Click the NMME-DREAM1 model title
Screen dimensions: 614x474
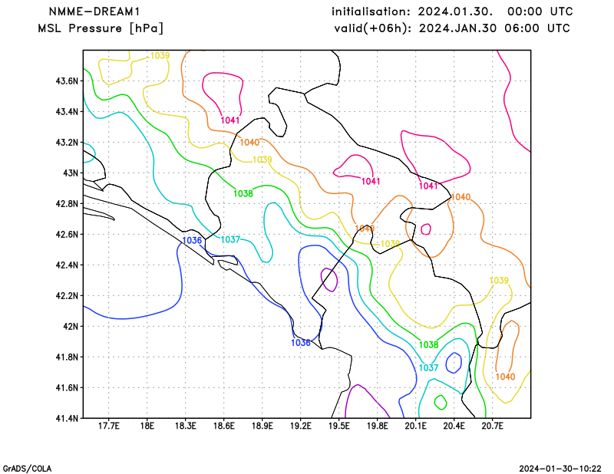point(94,12)
